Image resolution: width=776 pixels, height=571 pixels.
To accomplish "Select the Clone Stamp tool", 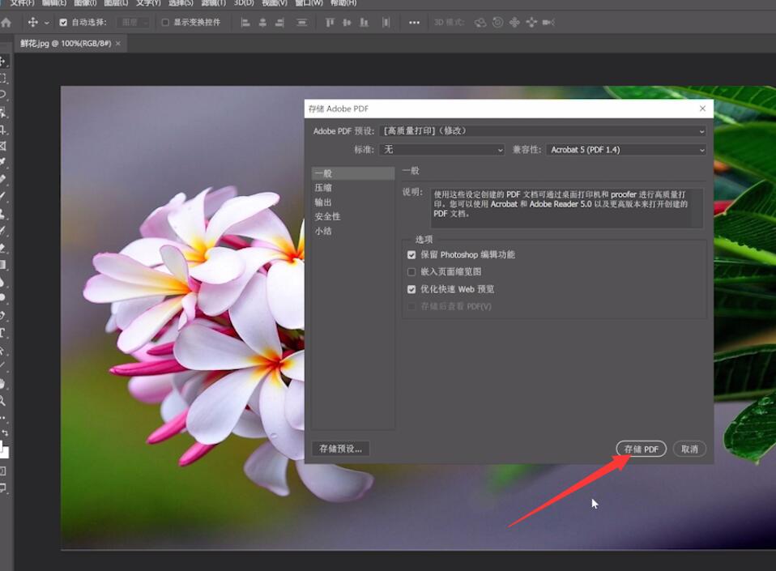I will point(3,214).
